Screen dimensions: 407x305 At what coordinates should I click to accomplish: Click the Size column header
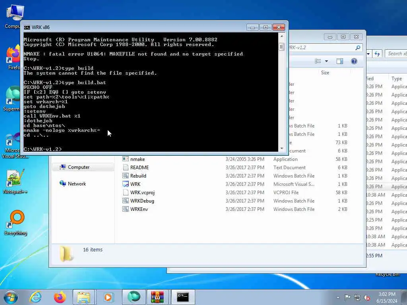[325, 73]
